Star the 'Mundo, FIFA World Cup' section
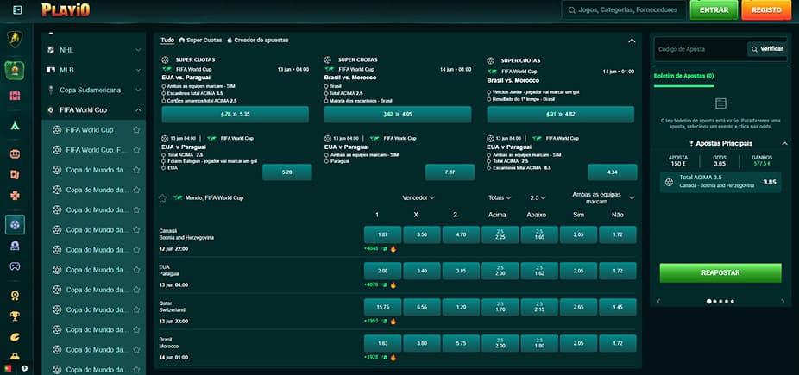The width and height of the screenshot is (799, 375). click(162, 198)
